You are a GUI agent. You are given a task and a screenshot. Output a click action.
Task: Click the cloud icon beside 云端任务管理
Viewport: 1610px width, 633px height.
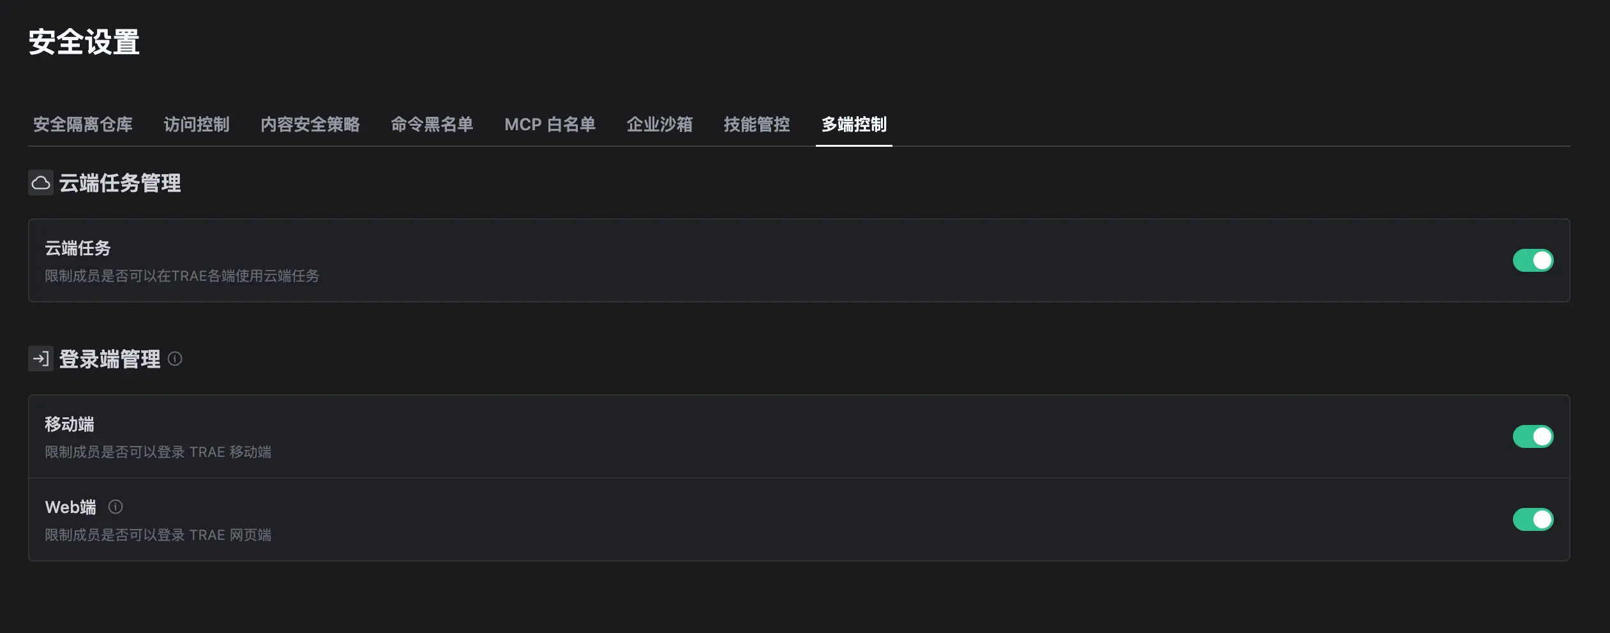coord(41,183)
